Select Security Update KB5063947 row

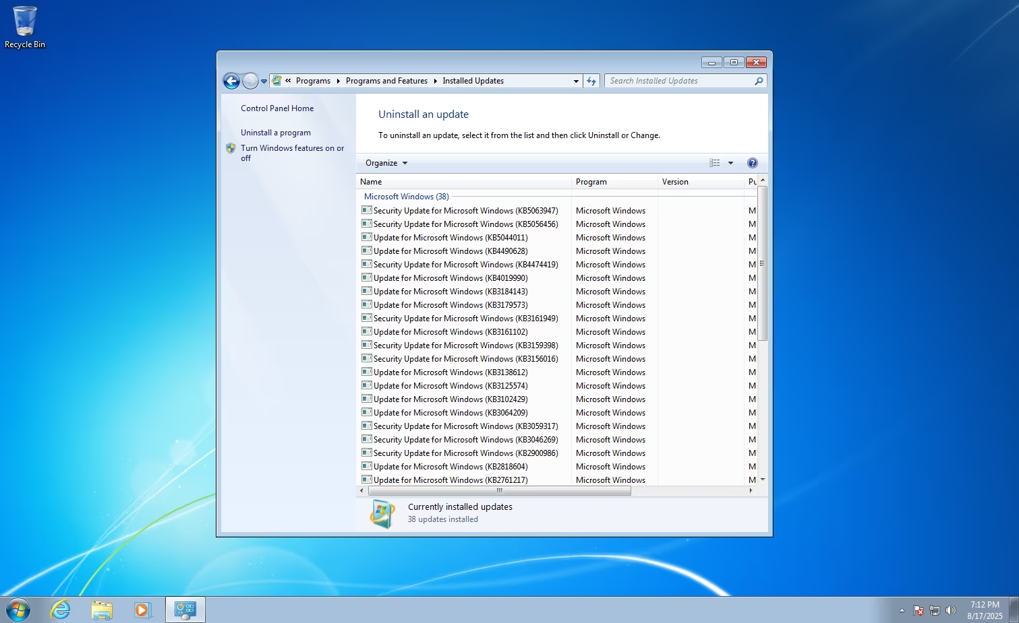click(x=557, y=211)
